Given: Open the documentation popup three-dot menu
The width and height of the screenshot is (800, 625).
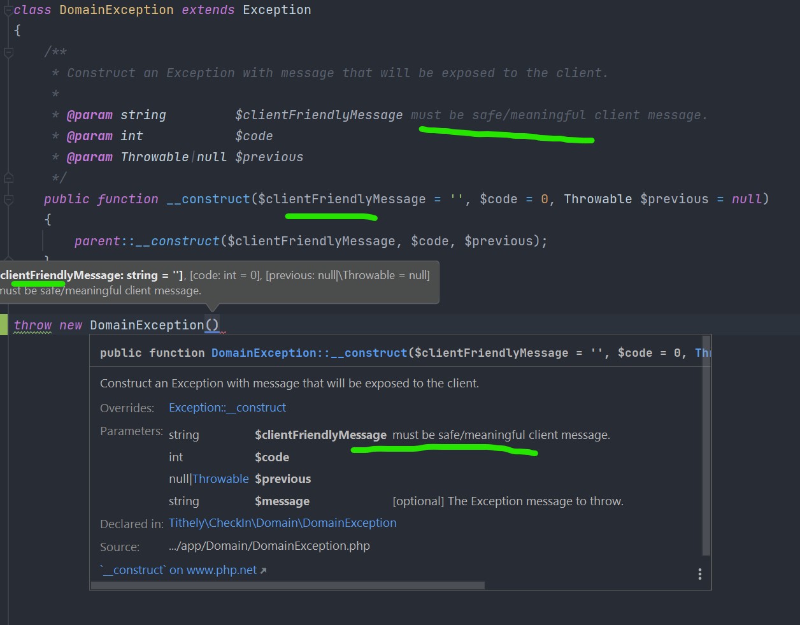Looking at the screenshot, I should click(699, 574).
